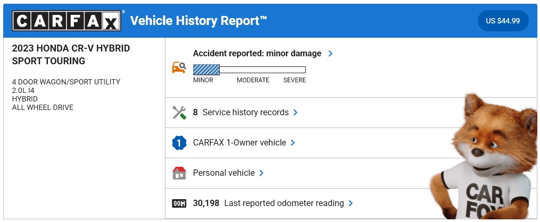Expand the Personal vehicle chevron
The height and width of the screenshot is (222, 540).
coord(261,173)
